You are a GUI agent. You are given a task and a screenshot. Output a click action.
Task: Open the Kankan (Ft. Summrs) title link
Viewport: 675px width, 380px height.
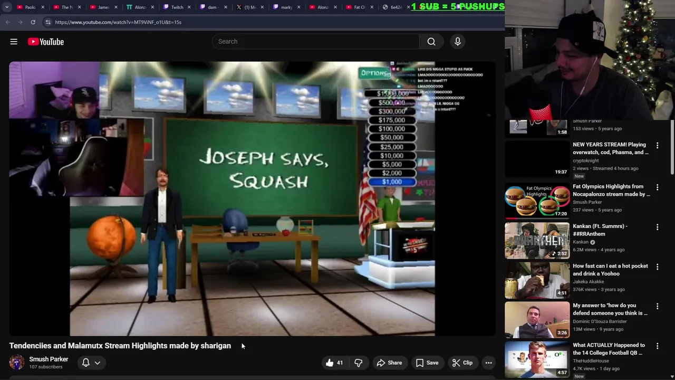[x=600, y=230]
